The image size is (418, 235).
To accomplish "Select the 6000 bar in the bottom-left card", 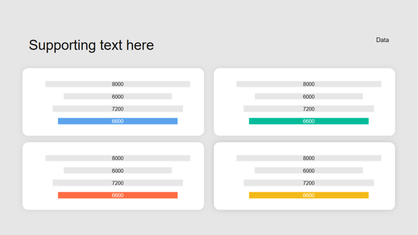I will (x=118, y=171).
